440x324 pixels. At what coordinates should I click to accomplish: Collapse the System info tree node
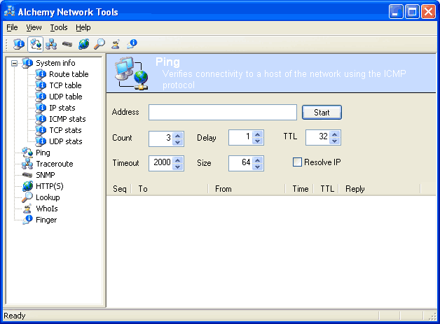(14, 63)
